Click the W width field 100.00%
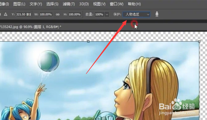 [x=46, y=14]
